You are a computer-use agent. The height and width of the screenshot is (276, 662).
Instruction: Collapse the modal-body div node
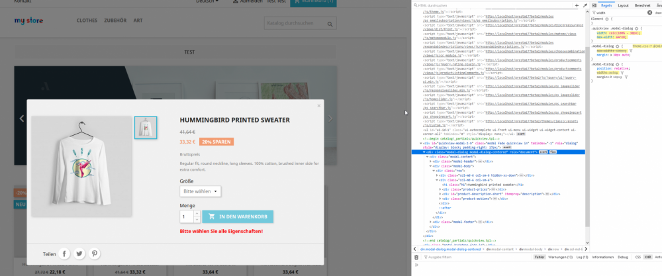(x=431, y=166)
